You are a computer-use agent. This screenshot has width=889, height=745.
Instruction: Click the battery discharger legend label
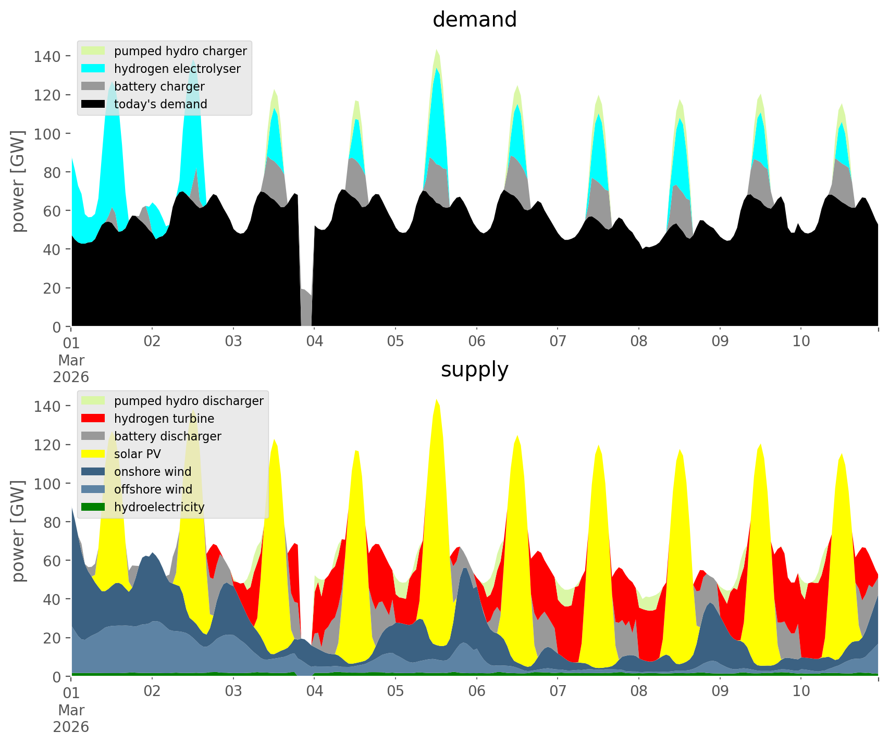(x=167, y=436)
